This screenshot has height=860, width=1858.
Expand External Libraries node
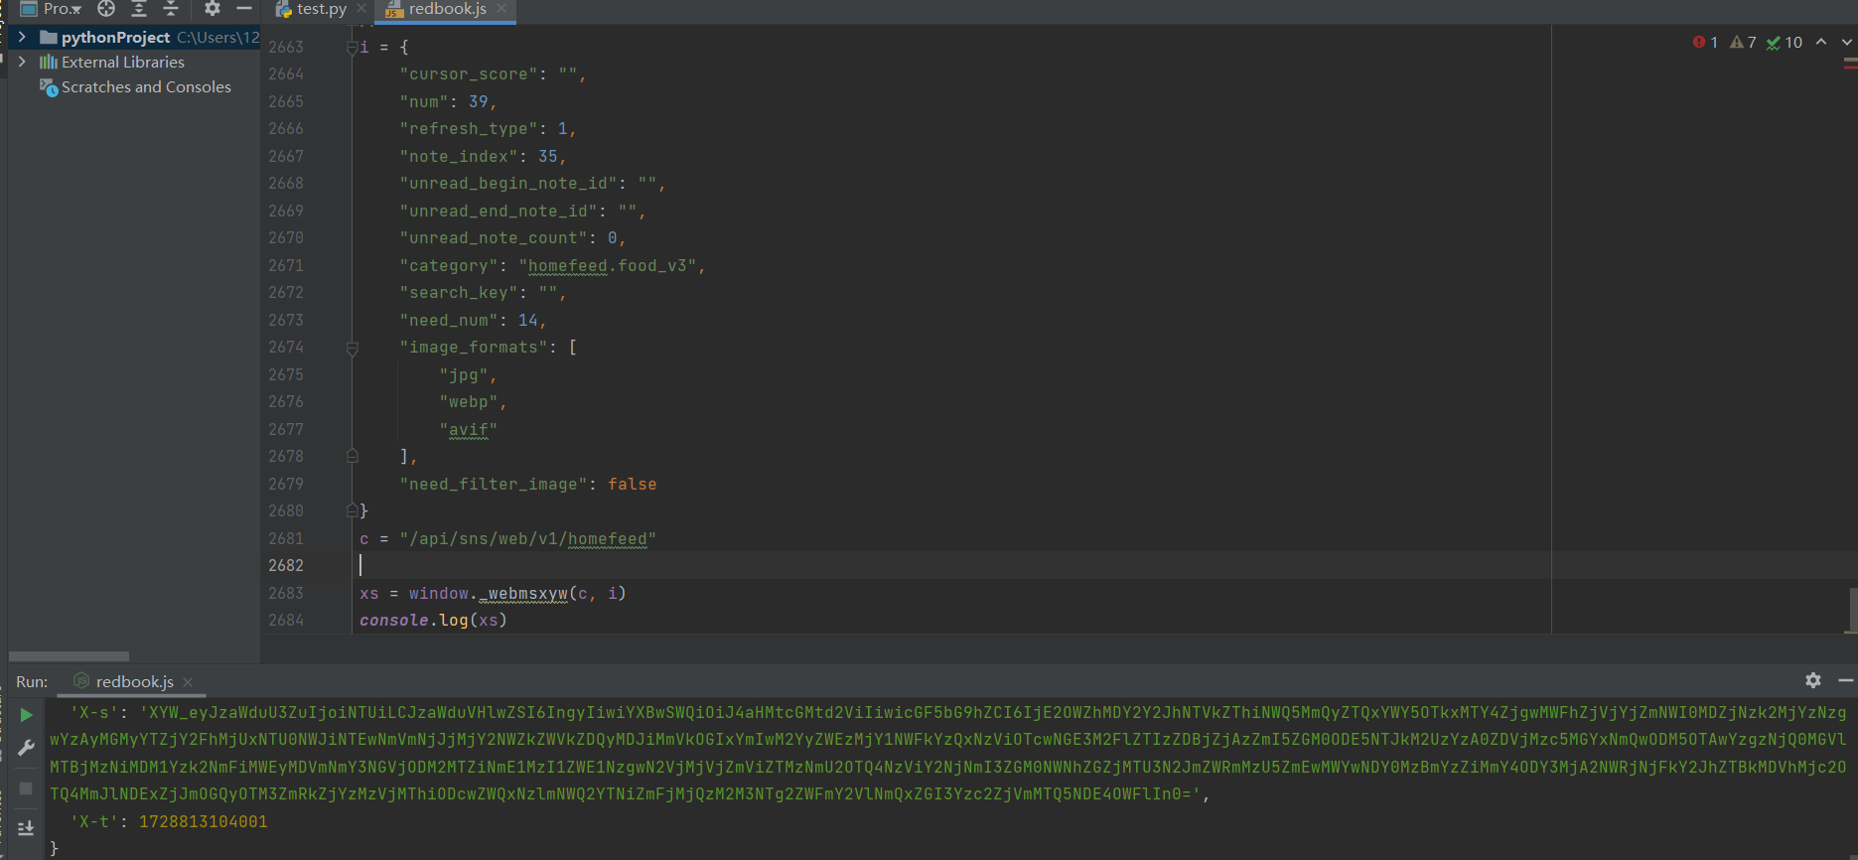[22, 62]
